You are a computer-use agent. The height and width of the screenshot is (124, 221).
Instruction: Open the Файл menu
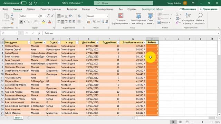(x=5, y=9)
